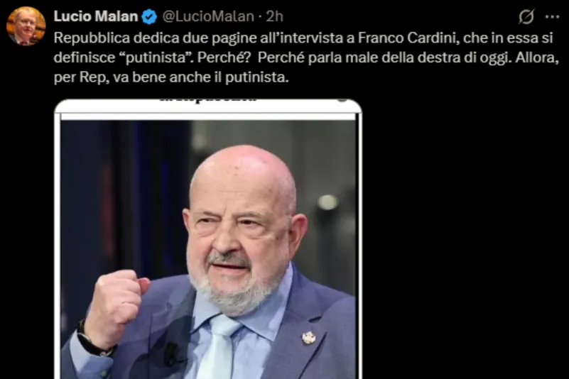
Task: Click the tweet text mentioning Franco Cardini
Action: point(307,57)
